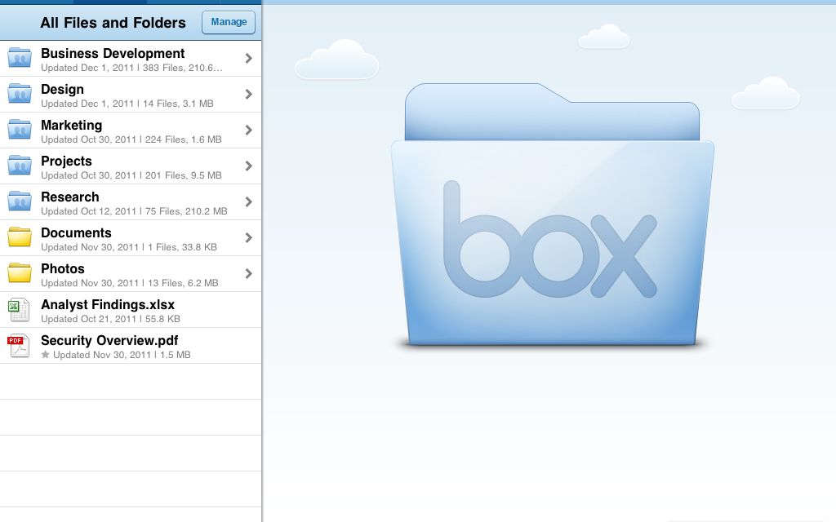
Task: Open the Analyst Findings.xlsx file name
Action: (x=108, y=304)
